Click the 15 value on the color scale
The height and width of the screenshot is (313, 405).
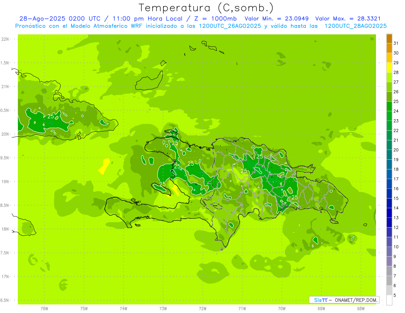pos(396,198)
